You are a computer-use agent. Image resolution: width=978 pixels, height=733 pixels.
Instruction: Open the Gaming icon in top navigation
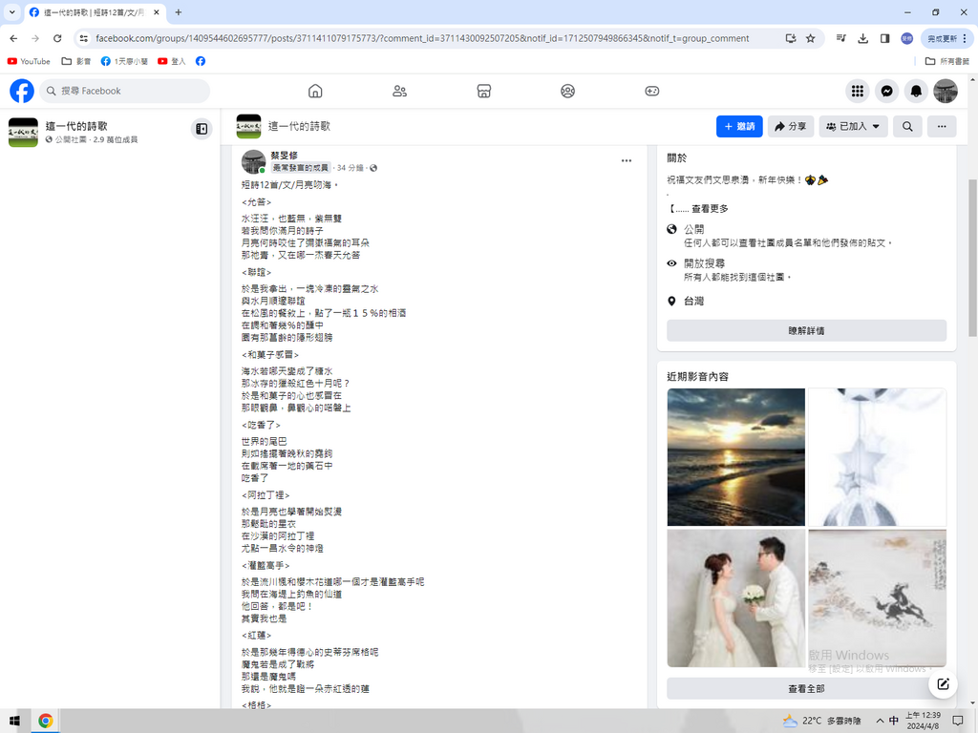[651, 91]
